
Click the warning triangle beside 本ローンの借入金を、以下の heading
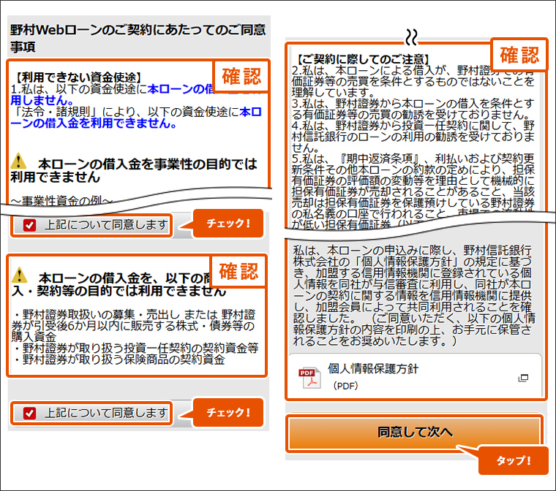20,275
